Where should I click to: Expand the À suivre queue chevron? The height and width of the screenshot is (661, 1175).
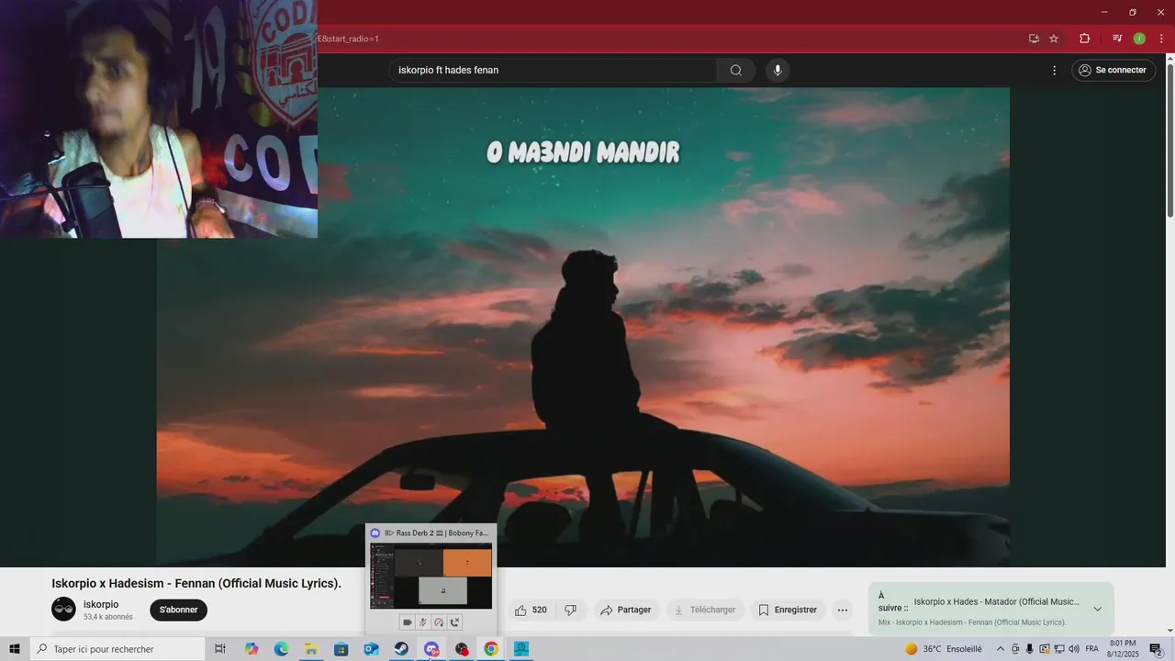pos(1097,609)
